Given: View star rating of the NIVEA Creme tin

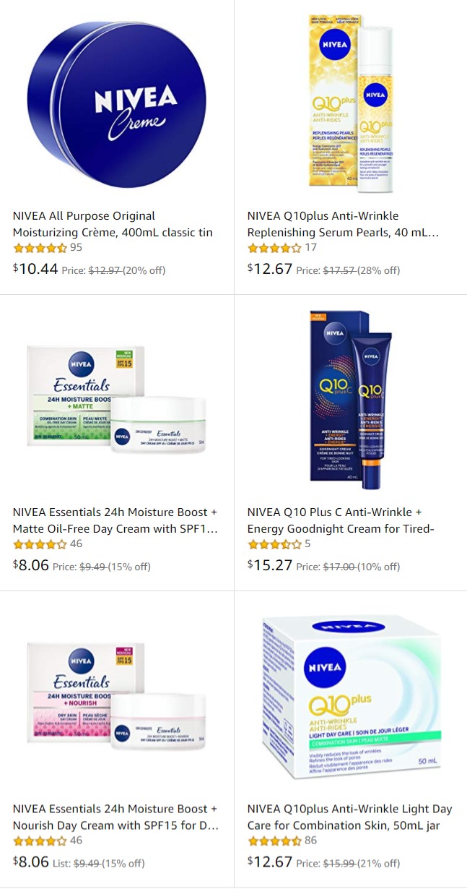Looking at the screenshot, I should click(x=40, y=248).
